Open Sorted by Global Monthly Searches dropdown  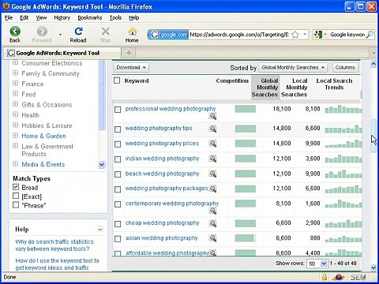293,68
